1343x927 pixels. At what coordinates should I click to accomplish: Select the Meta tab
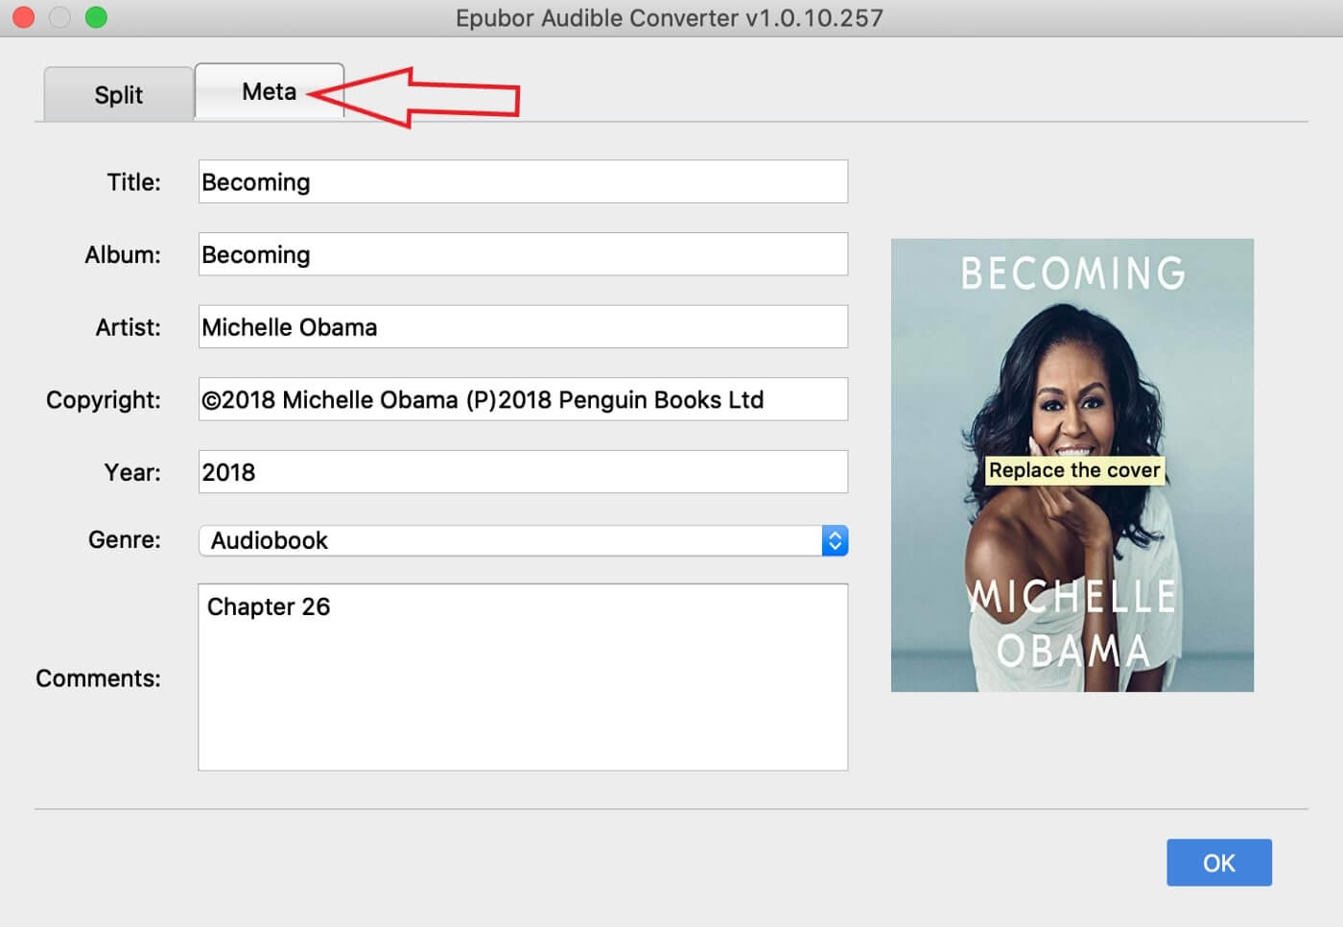[270, 91]
